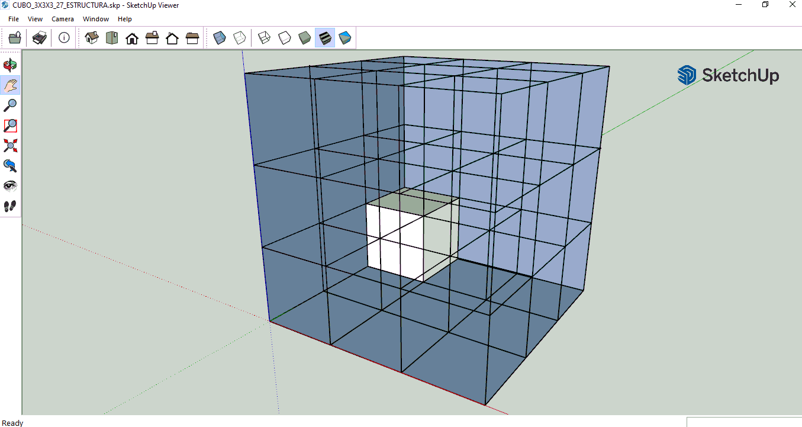Open a model file from the toolbar
This screenshot has height=427, width=802.
(x=15, y=38)
